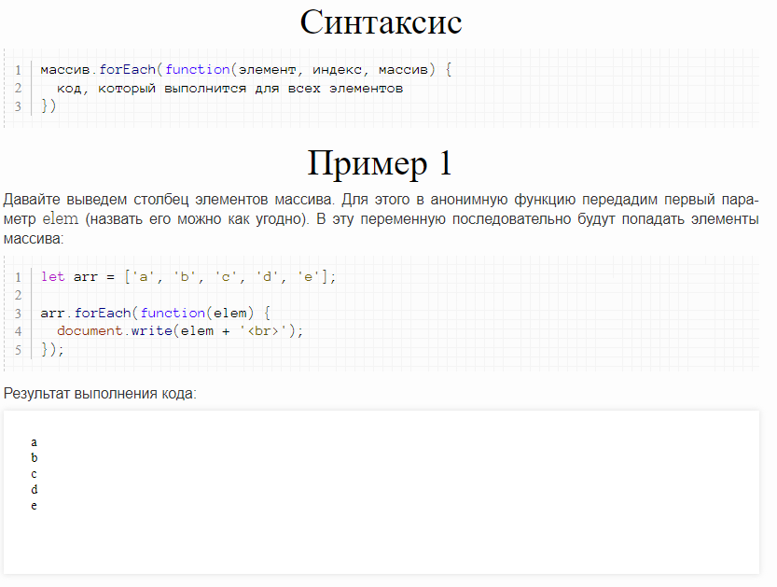Click line number 2 in the syntax block
Viewport: 777px width, 587px height.
pos(18,89)
